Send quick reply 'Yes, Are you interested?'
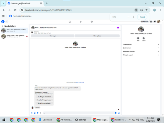Image resolution: width=164 pixels, height=123 pixels. pos(44,97)
